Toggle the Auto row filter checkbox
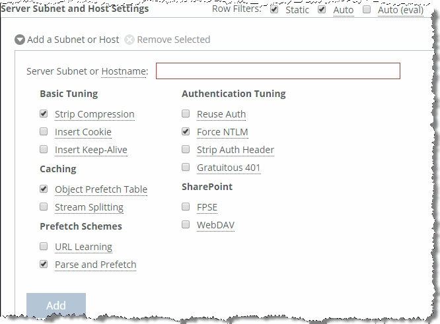Image resolution: width=440 pixels, height=324 pixels. coord(322,9)
